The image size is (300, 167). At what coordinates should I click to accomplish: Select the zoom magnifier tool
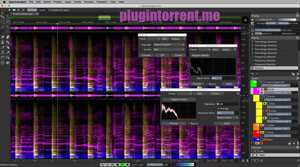pos(8,57)
